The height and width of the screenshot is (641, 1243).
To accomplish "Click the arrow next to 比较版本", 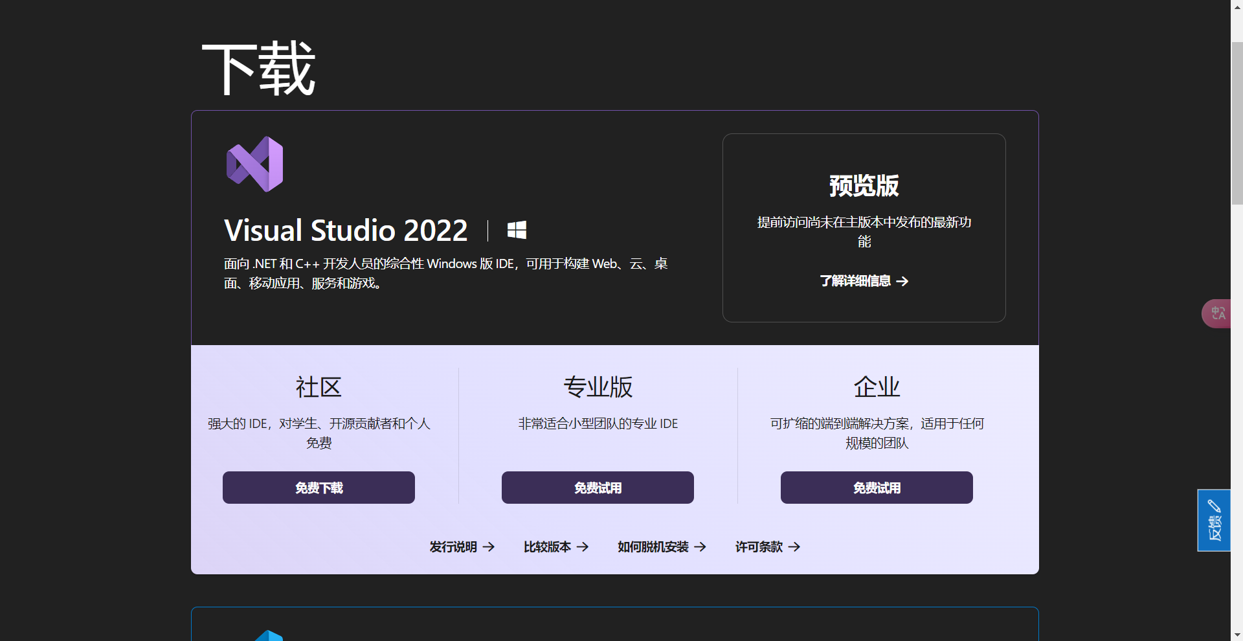I will click(x=583, y=547).
